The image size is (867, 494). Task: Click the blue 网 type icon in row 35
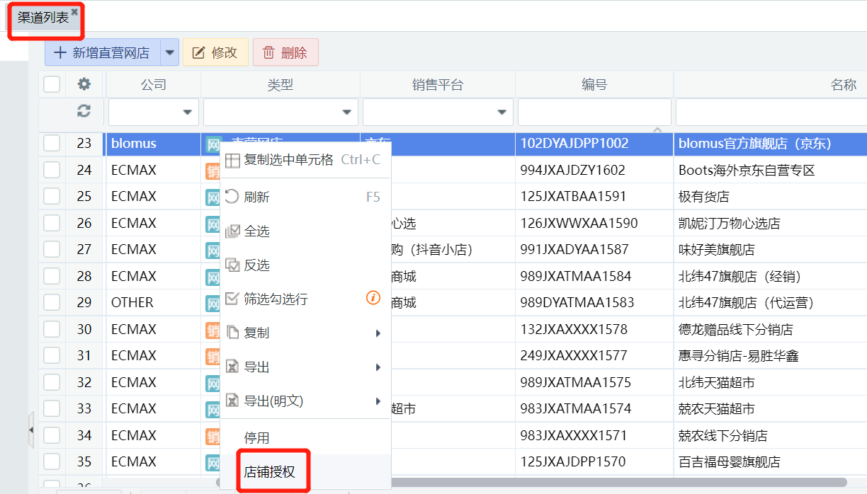point(213,463)
